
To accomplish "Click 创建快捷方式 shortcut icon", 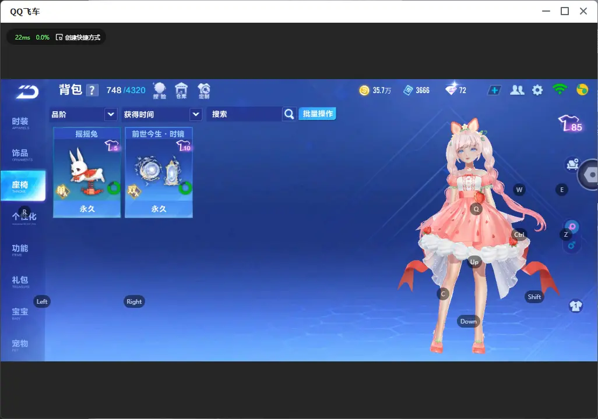I will 59,37.
